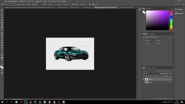Open the Редактирование menu
The image size is (185, 104).
coord(13,1)
